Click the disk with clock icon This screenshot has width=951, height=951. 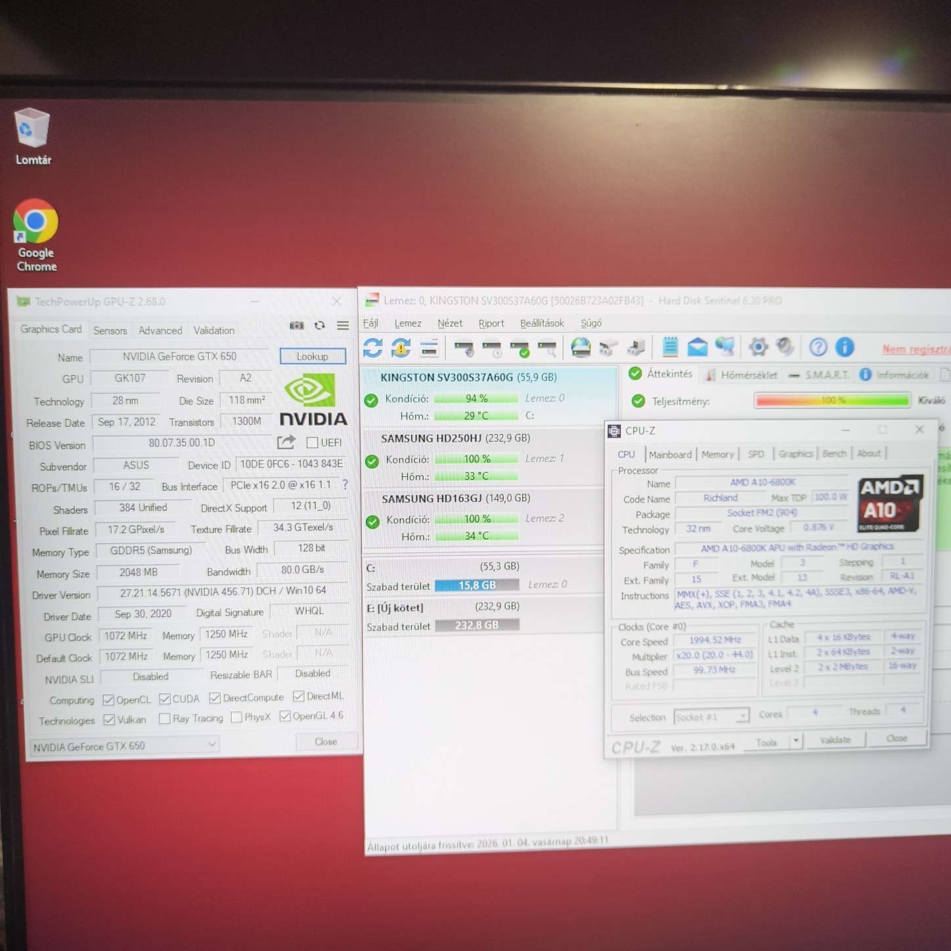[x=492, y=348]
